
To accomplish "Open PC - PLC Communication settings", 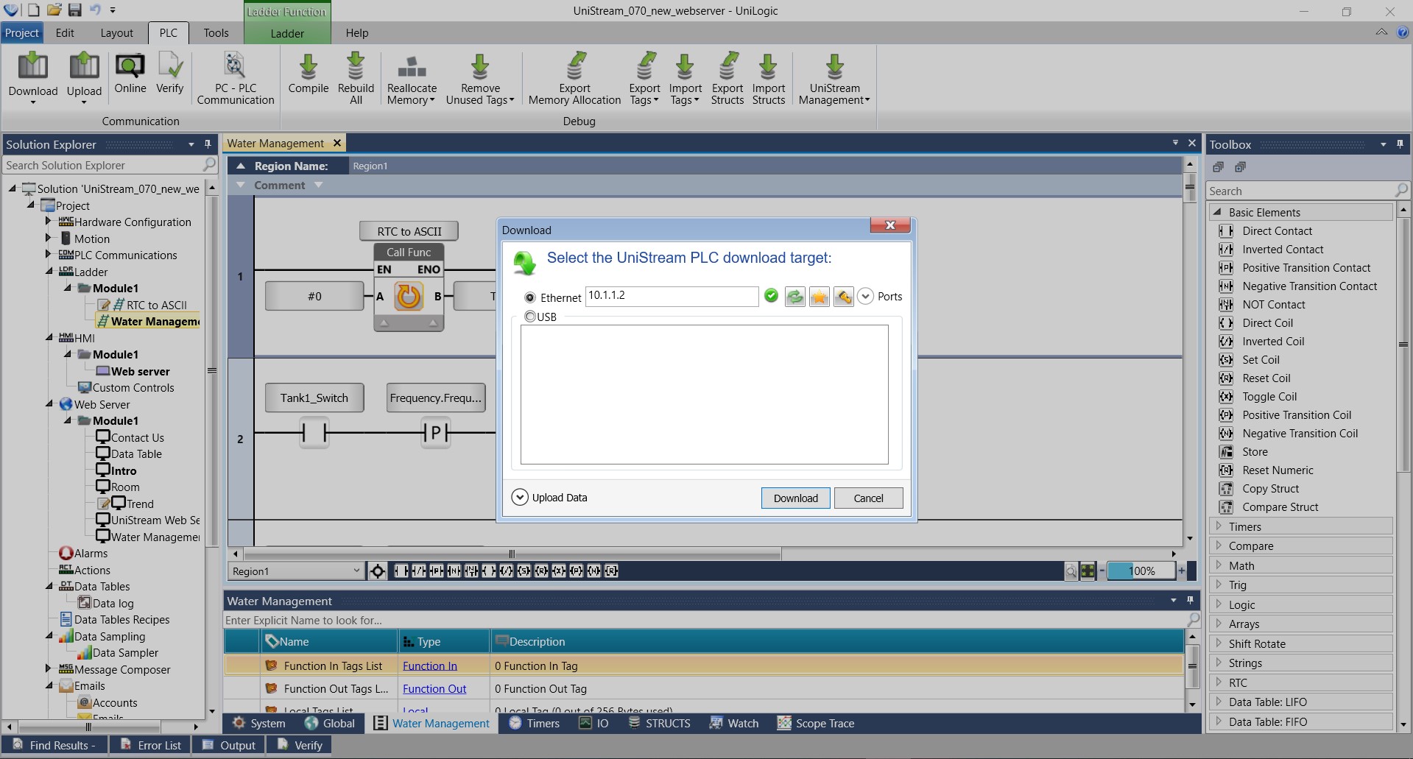I will pyautogui.click(x=236, y=78).
